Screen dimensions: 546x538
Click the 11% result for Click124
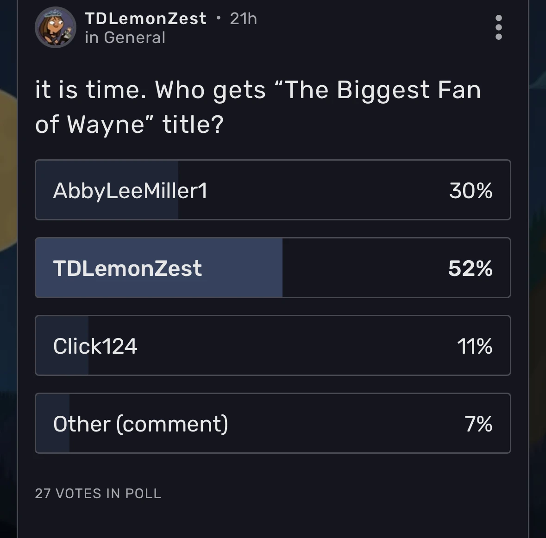pyautogui.click(x=474, y=346)
